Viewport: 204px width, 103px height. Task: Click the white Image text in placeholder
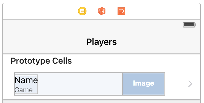pyautogui.click(x=143, y=83)
